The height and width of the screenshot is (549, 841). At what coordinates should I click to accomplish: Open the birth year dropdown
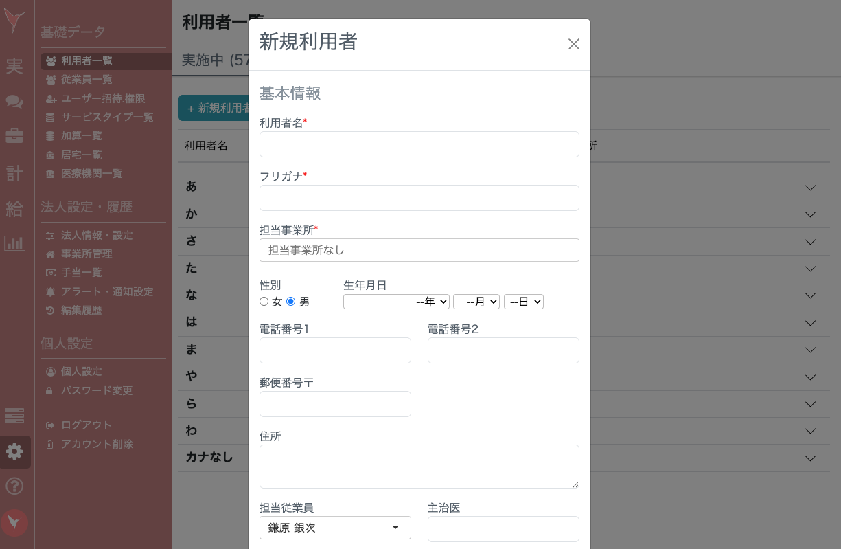(396, 302)
